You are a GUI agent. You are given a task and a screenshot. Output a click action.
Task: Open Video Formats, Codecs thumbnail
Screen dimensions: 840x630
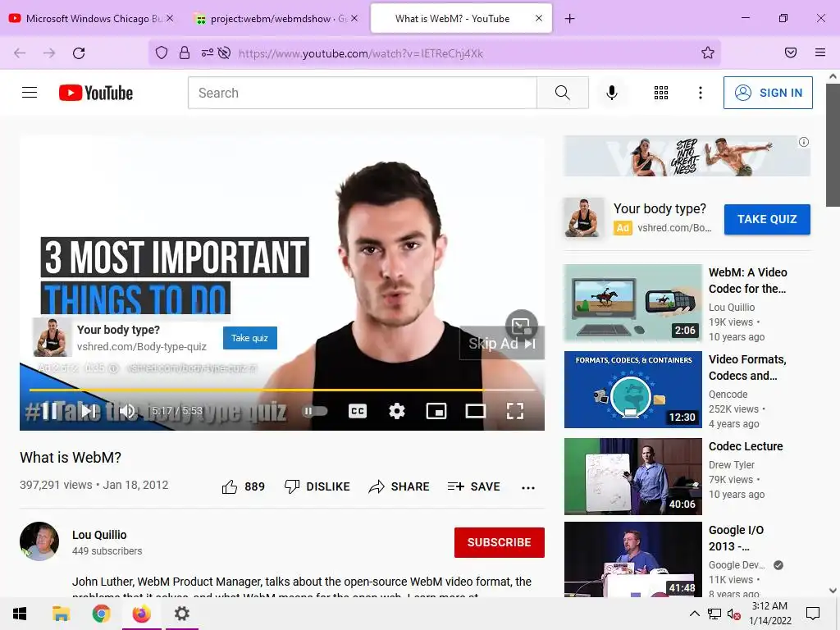coord(632,390)
